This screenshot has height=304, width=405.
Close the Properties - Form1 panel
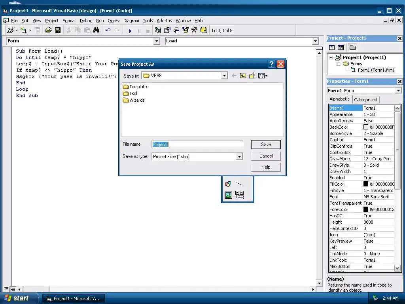point(399,82)
